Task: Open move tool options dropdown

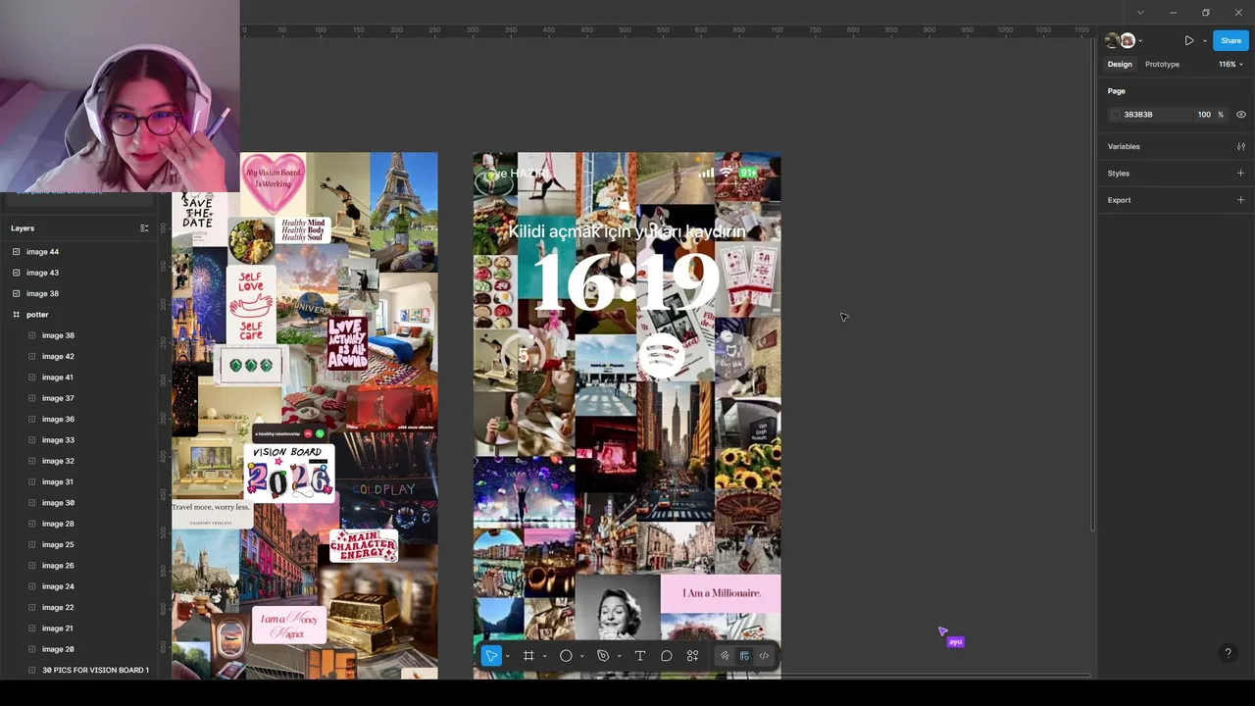Action: (507, 657)
